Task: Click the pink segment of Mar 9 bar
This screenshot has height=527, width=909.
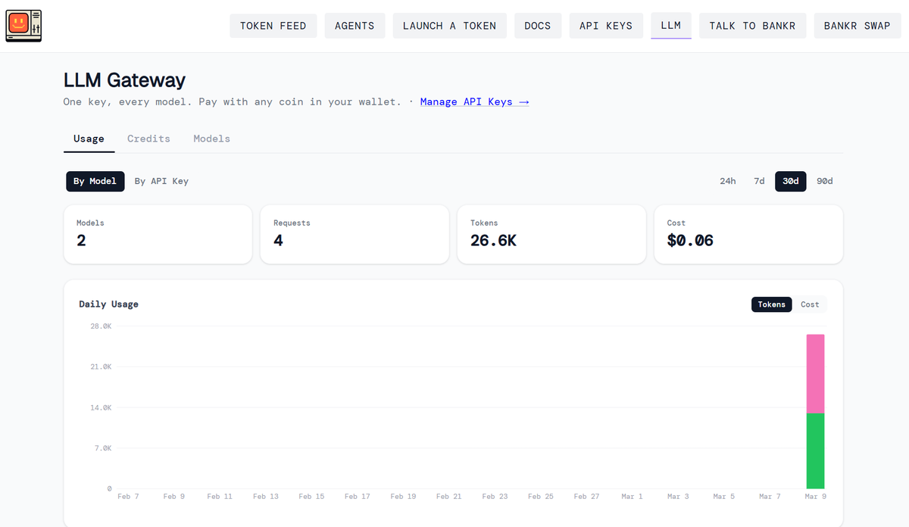Action: (x=815, y=374)
